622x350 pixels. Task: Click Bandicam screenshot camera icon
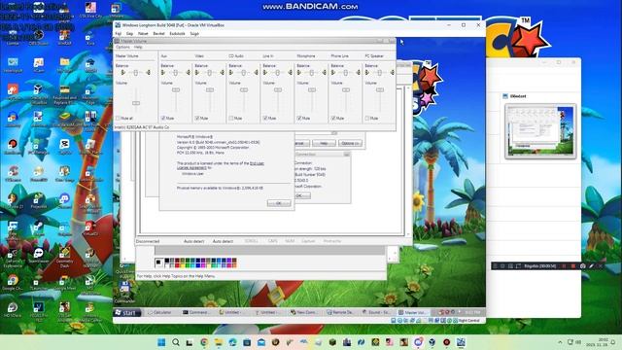pyautogui.click(x=583, y=265)
